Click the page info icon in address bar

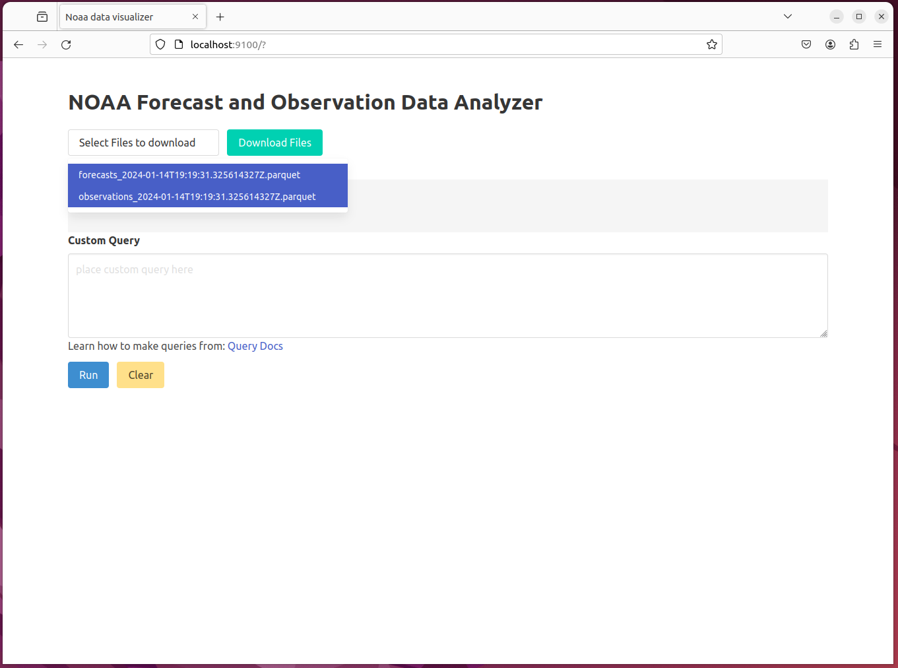[178, 44]
